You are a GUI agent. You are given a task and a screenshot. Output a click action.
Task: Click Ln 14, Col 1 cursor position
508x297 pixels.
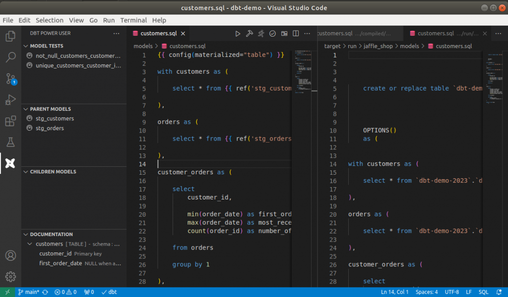pyautogui.click(x=394, y=292)
